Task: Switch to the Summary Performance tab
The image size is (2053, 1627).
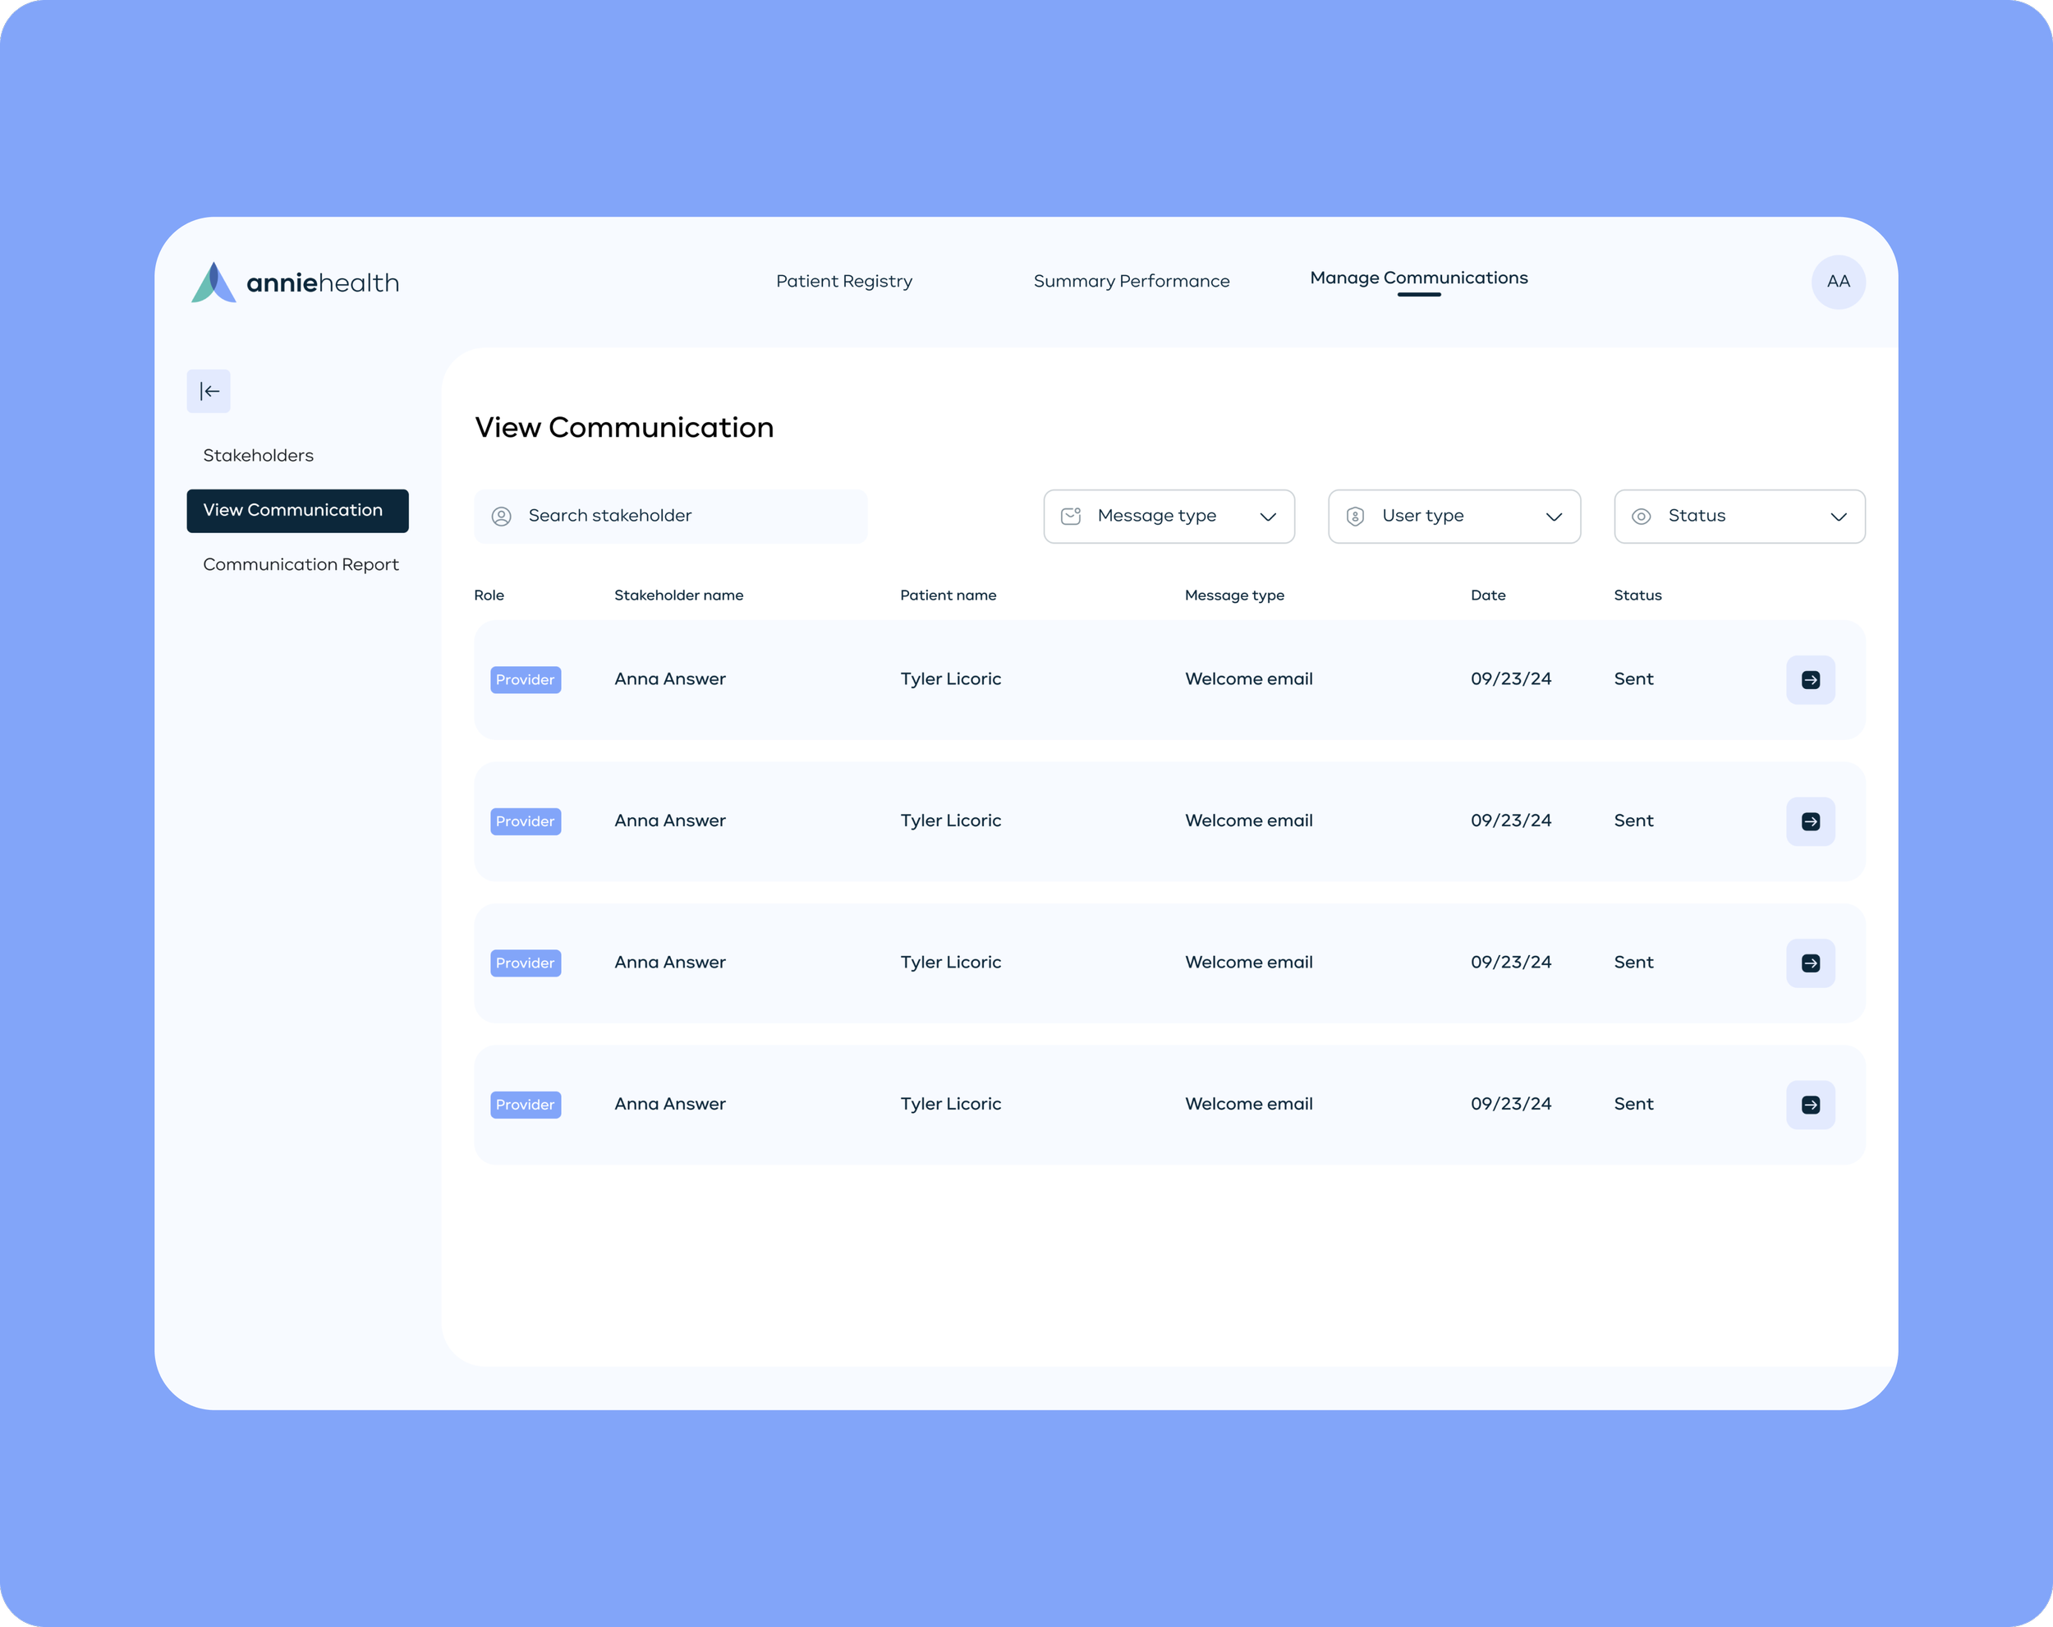Action: pos(1132,281)
